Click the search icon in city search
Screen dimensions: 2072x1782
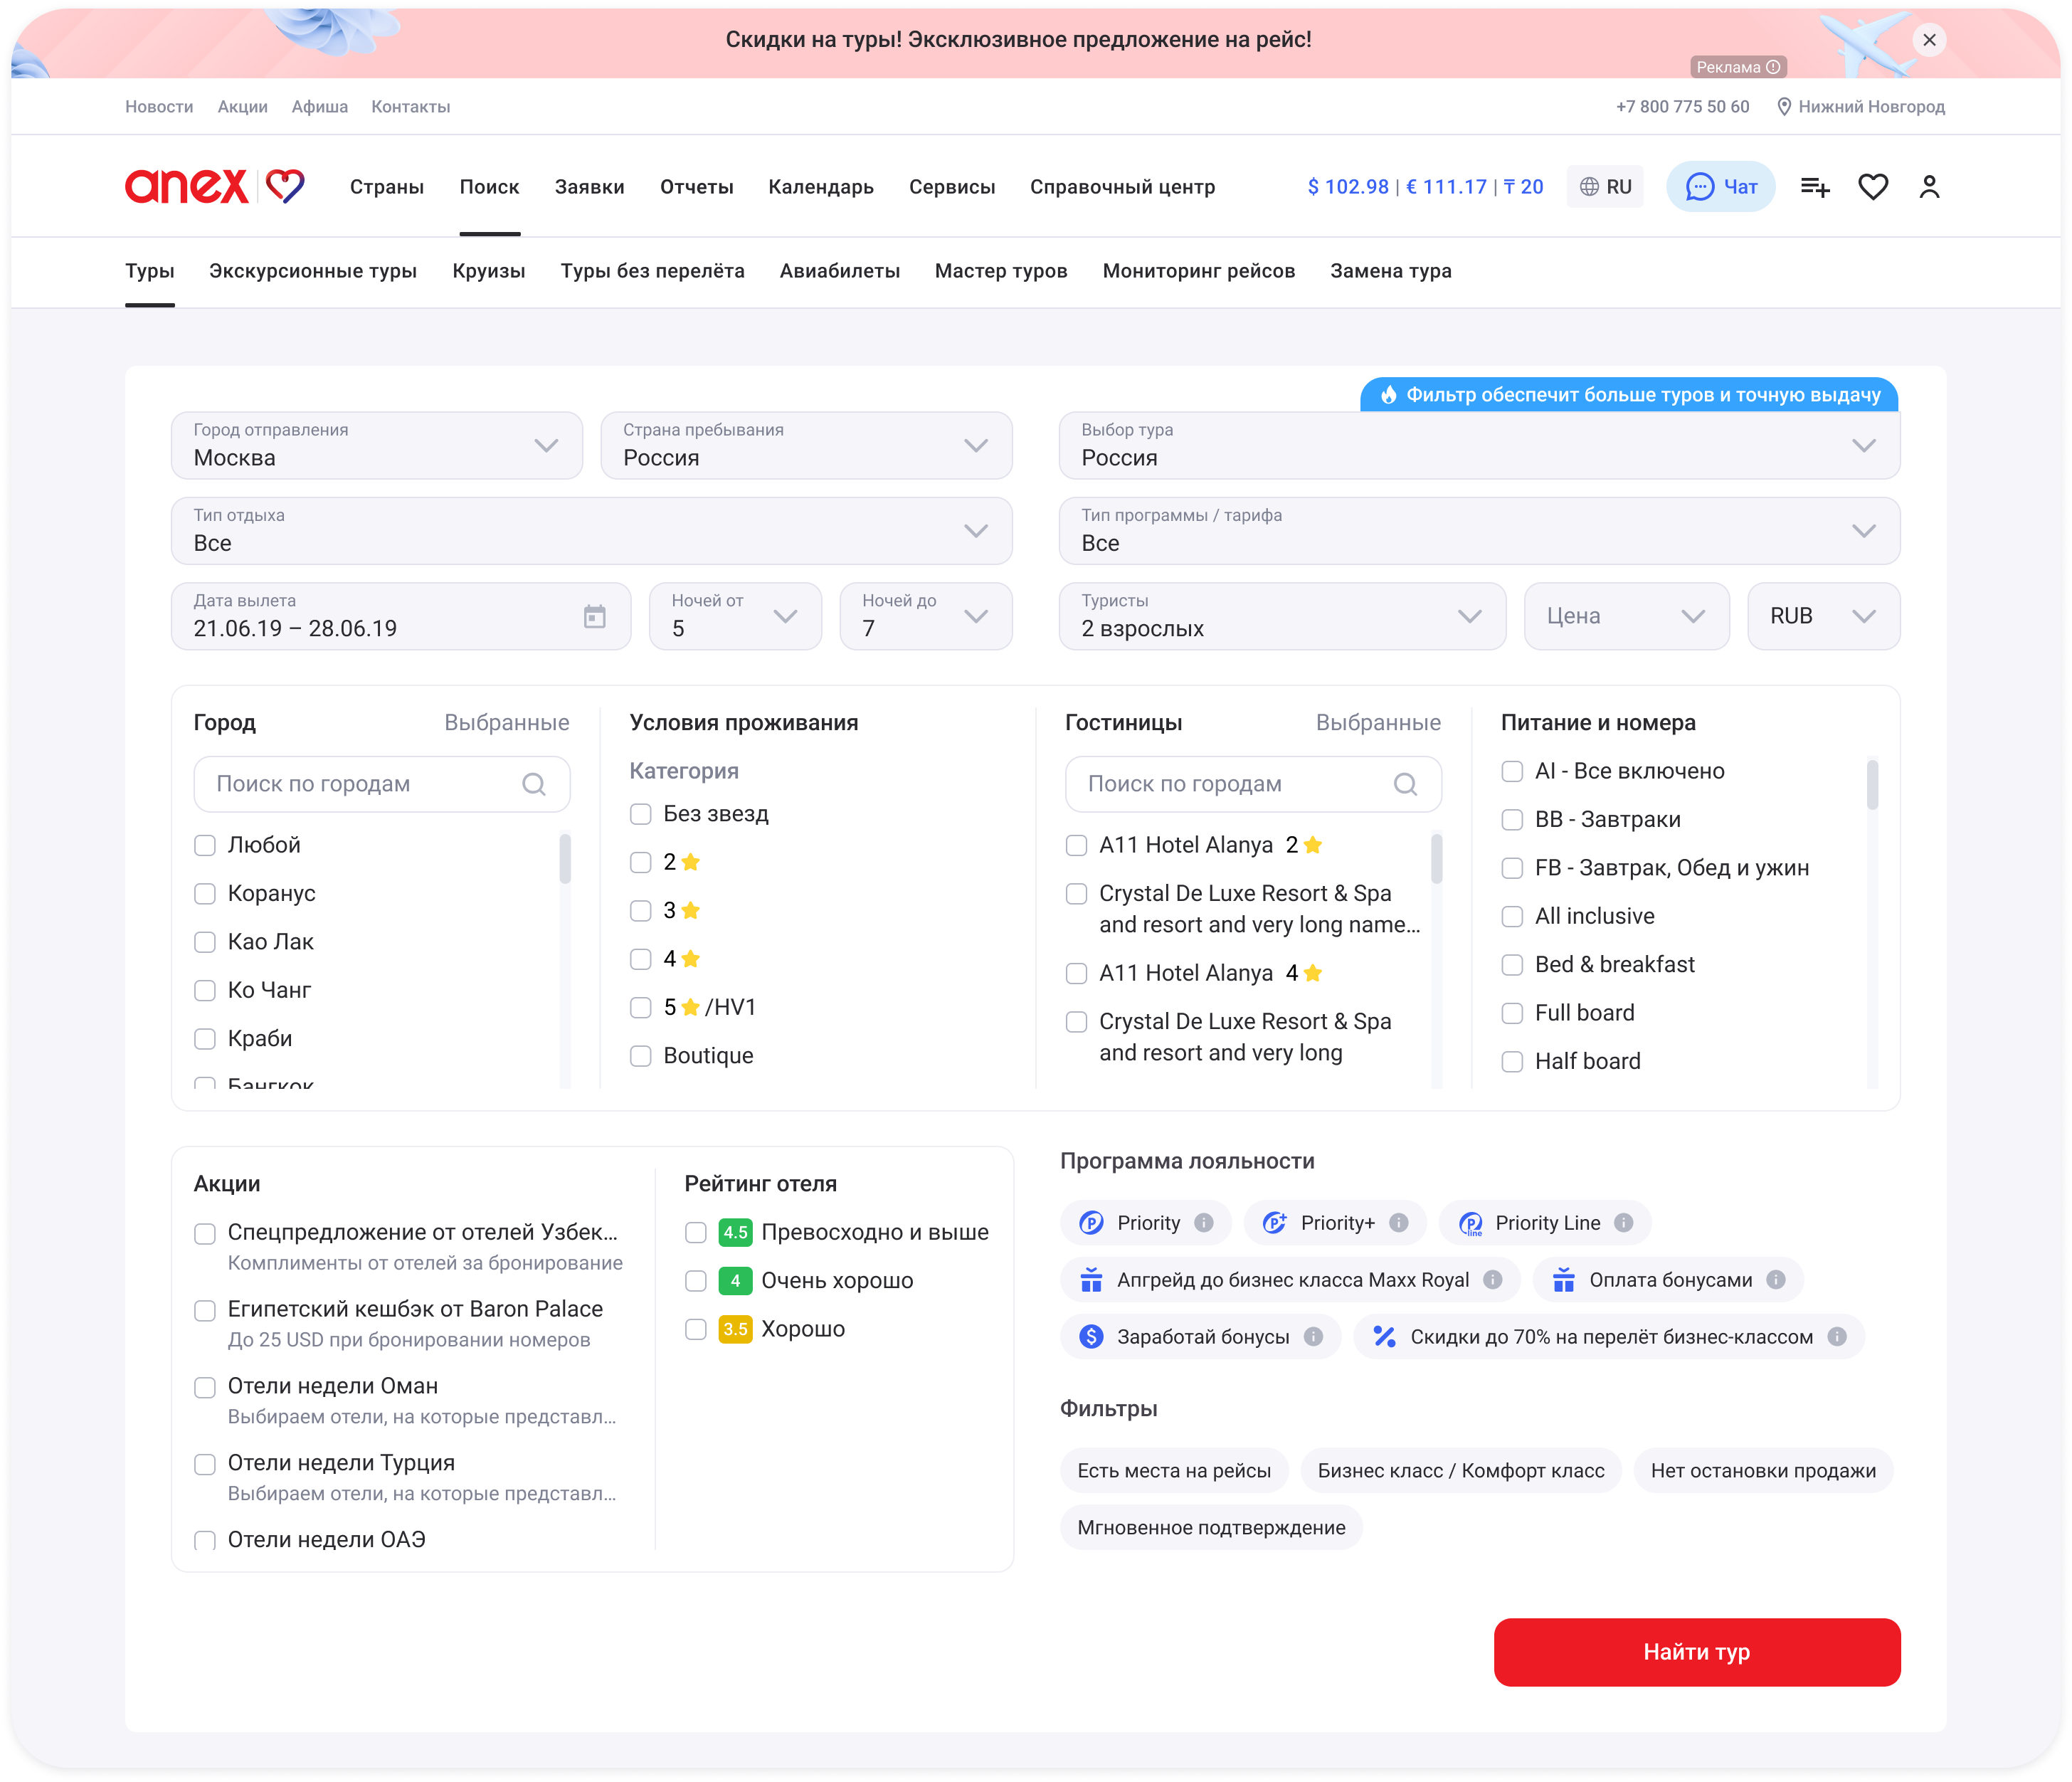click(534, 784)
